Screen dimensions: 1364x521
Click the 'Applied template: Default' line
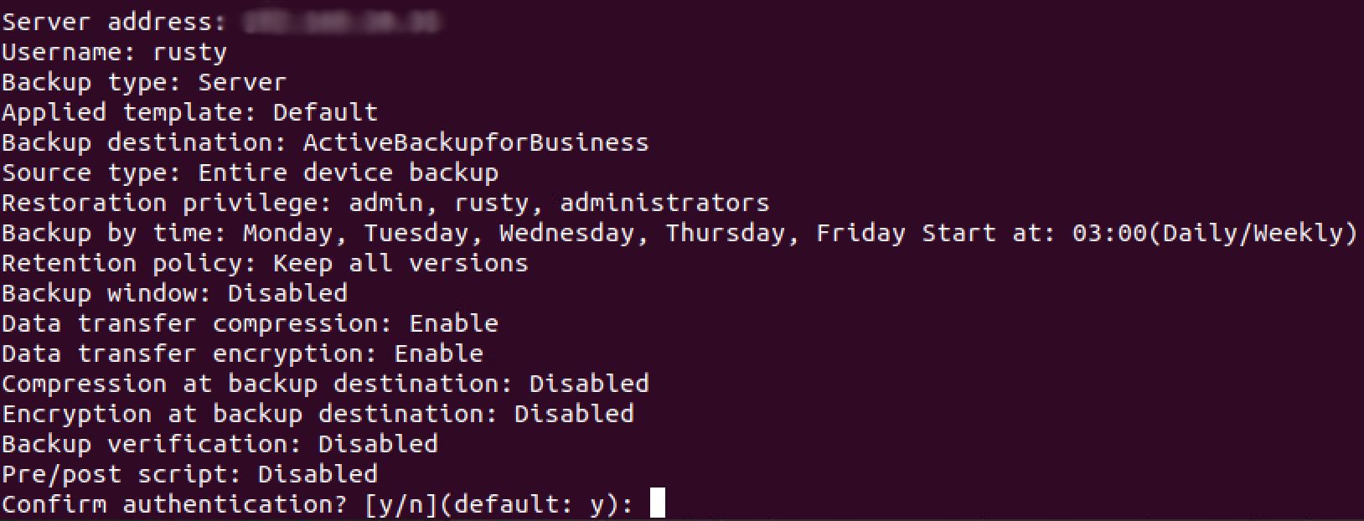pos(189,112)
